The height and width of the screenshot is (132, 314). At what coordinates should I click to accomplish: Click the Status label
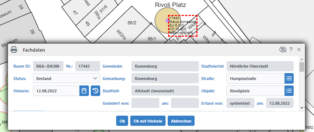[20, 79]
